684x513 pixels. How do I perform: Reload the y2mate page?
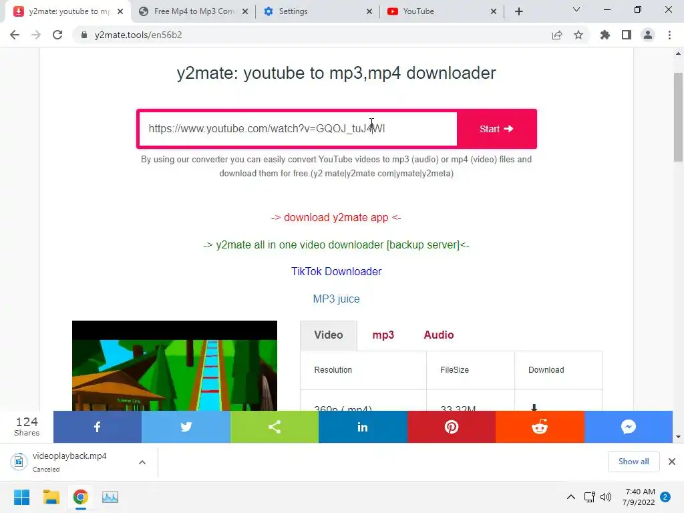pyautogui.click(x=57, y=35)
